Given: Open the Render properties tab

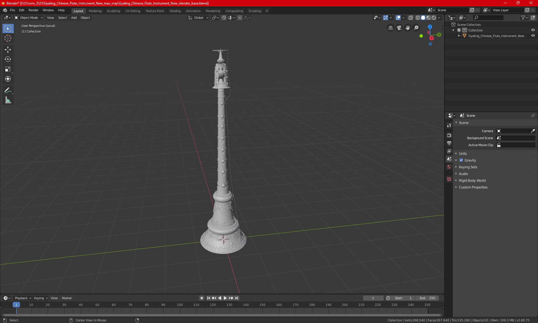Looking at the screenshot, I should [449, 135].
